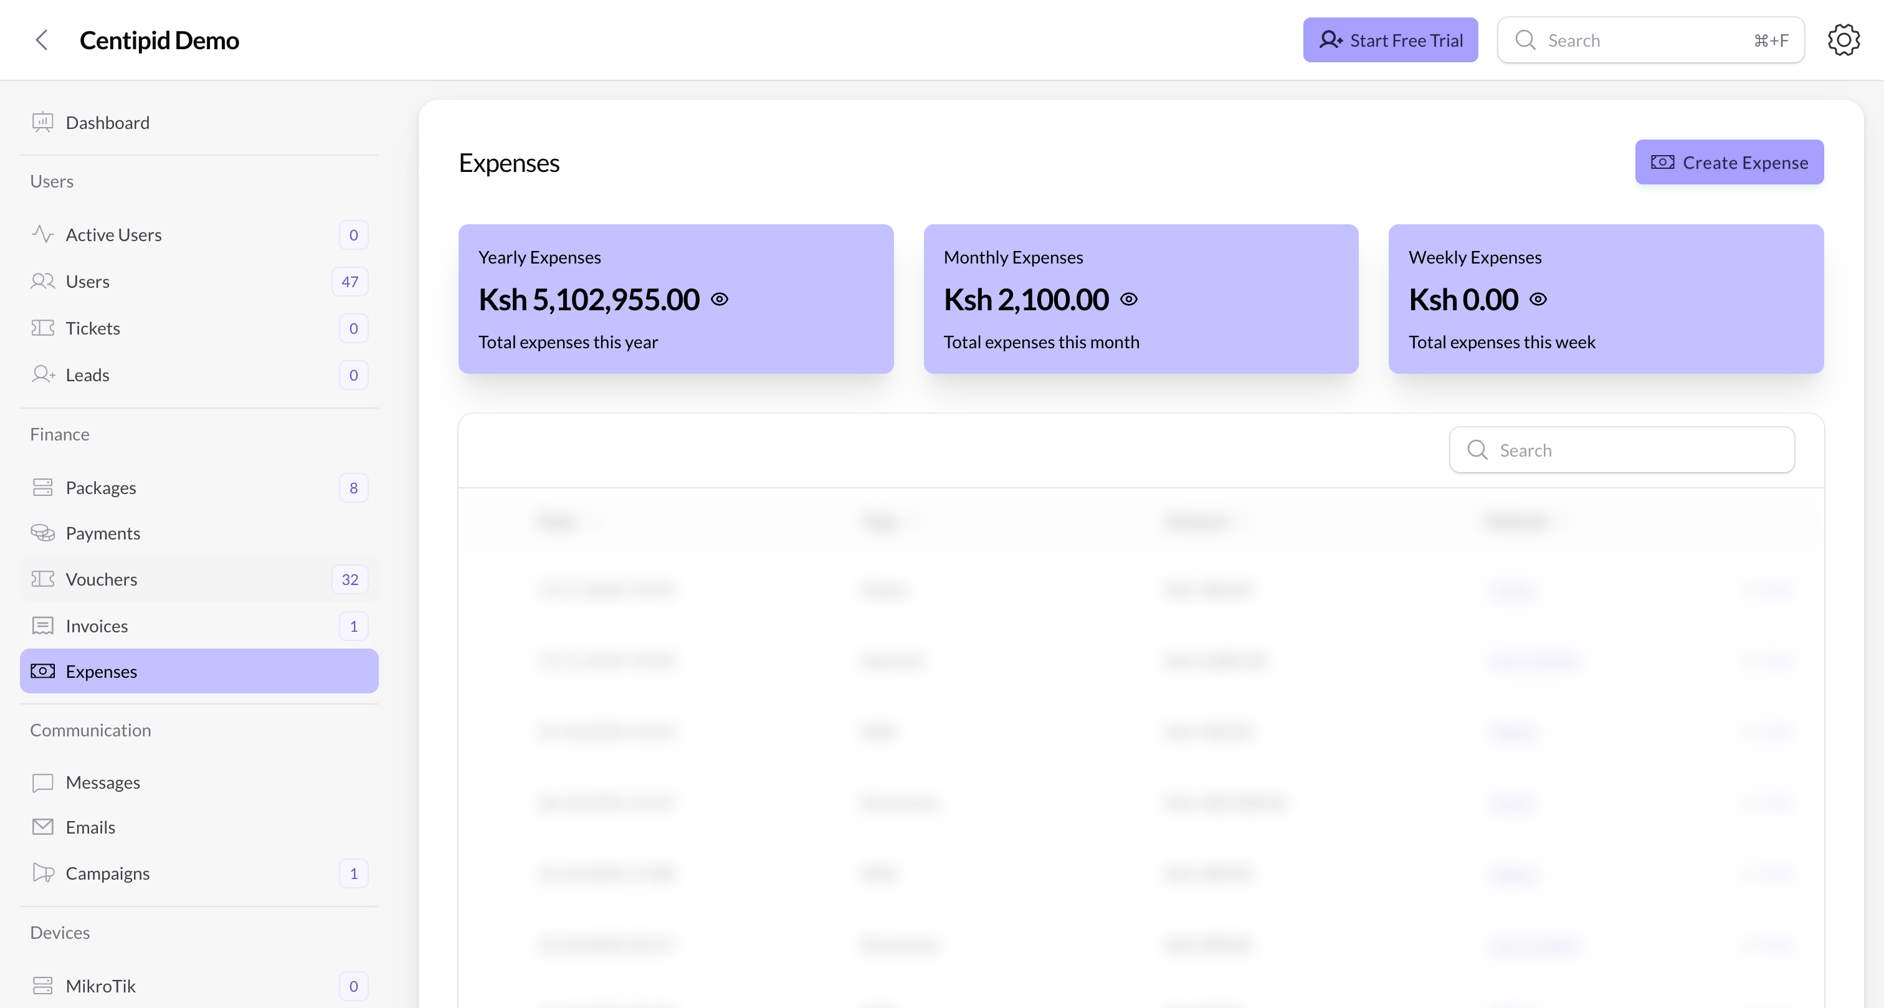Click the Vouchers ticket icon
The image size is (1884, 1008).
click(42, 579)
